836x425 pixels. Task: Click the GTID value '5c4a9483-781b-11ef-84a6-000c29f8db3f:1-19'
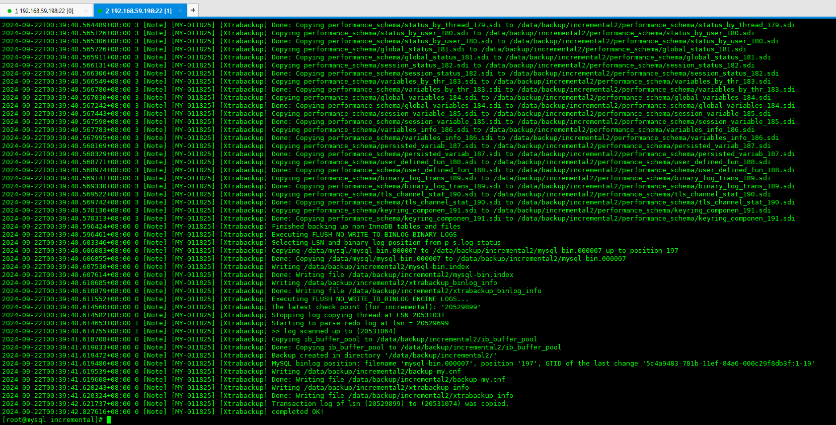click(x=729, y=364)
